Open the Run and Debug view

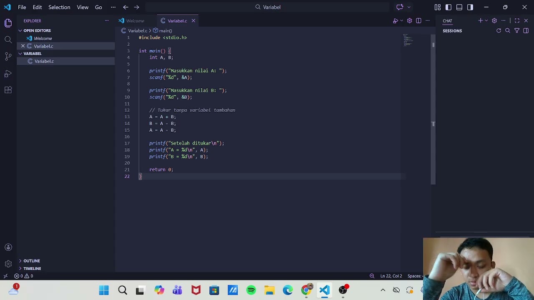(8, 74)
